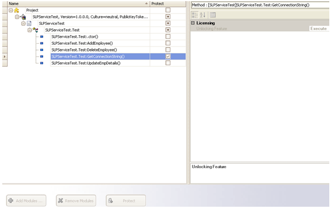Image resolution: width=331 pixels, height=209 pixels.
Task: Click the method icon beside AddEmployee()
Action: point(41,43)
